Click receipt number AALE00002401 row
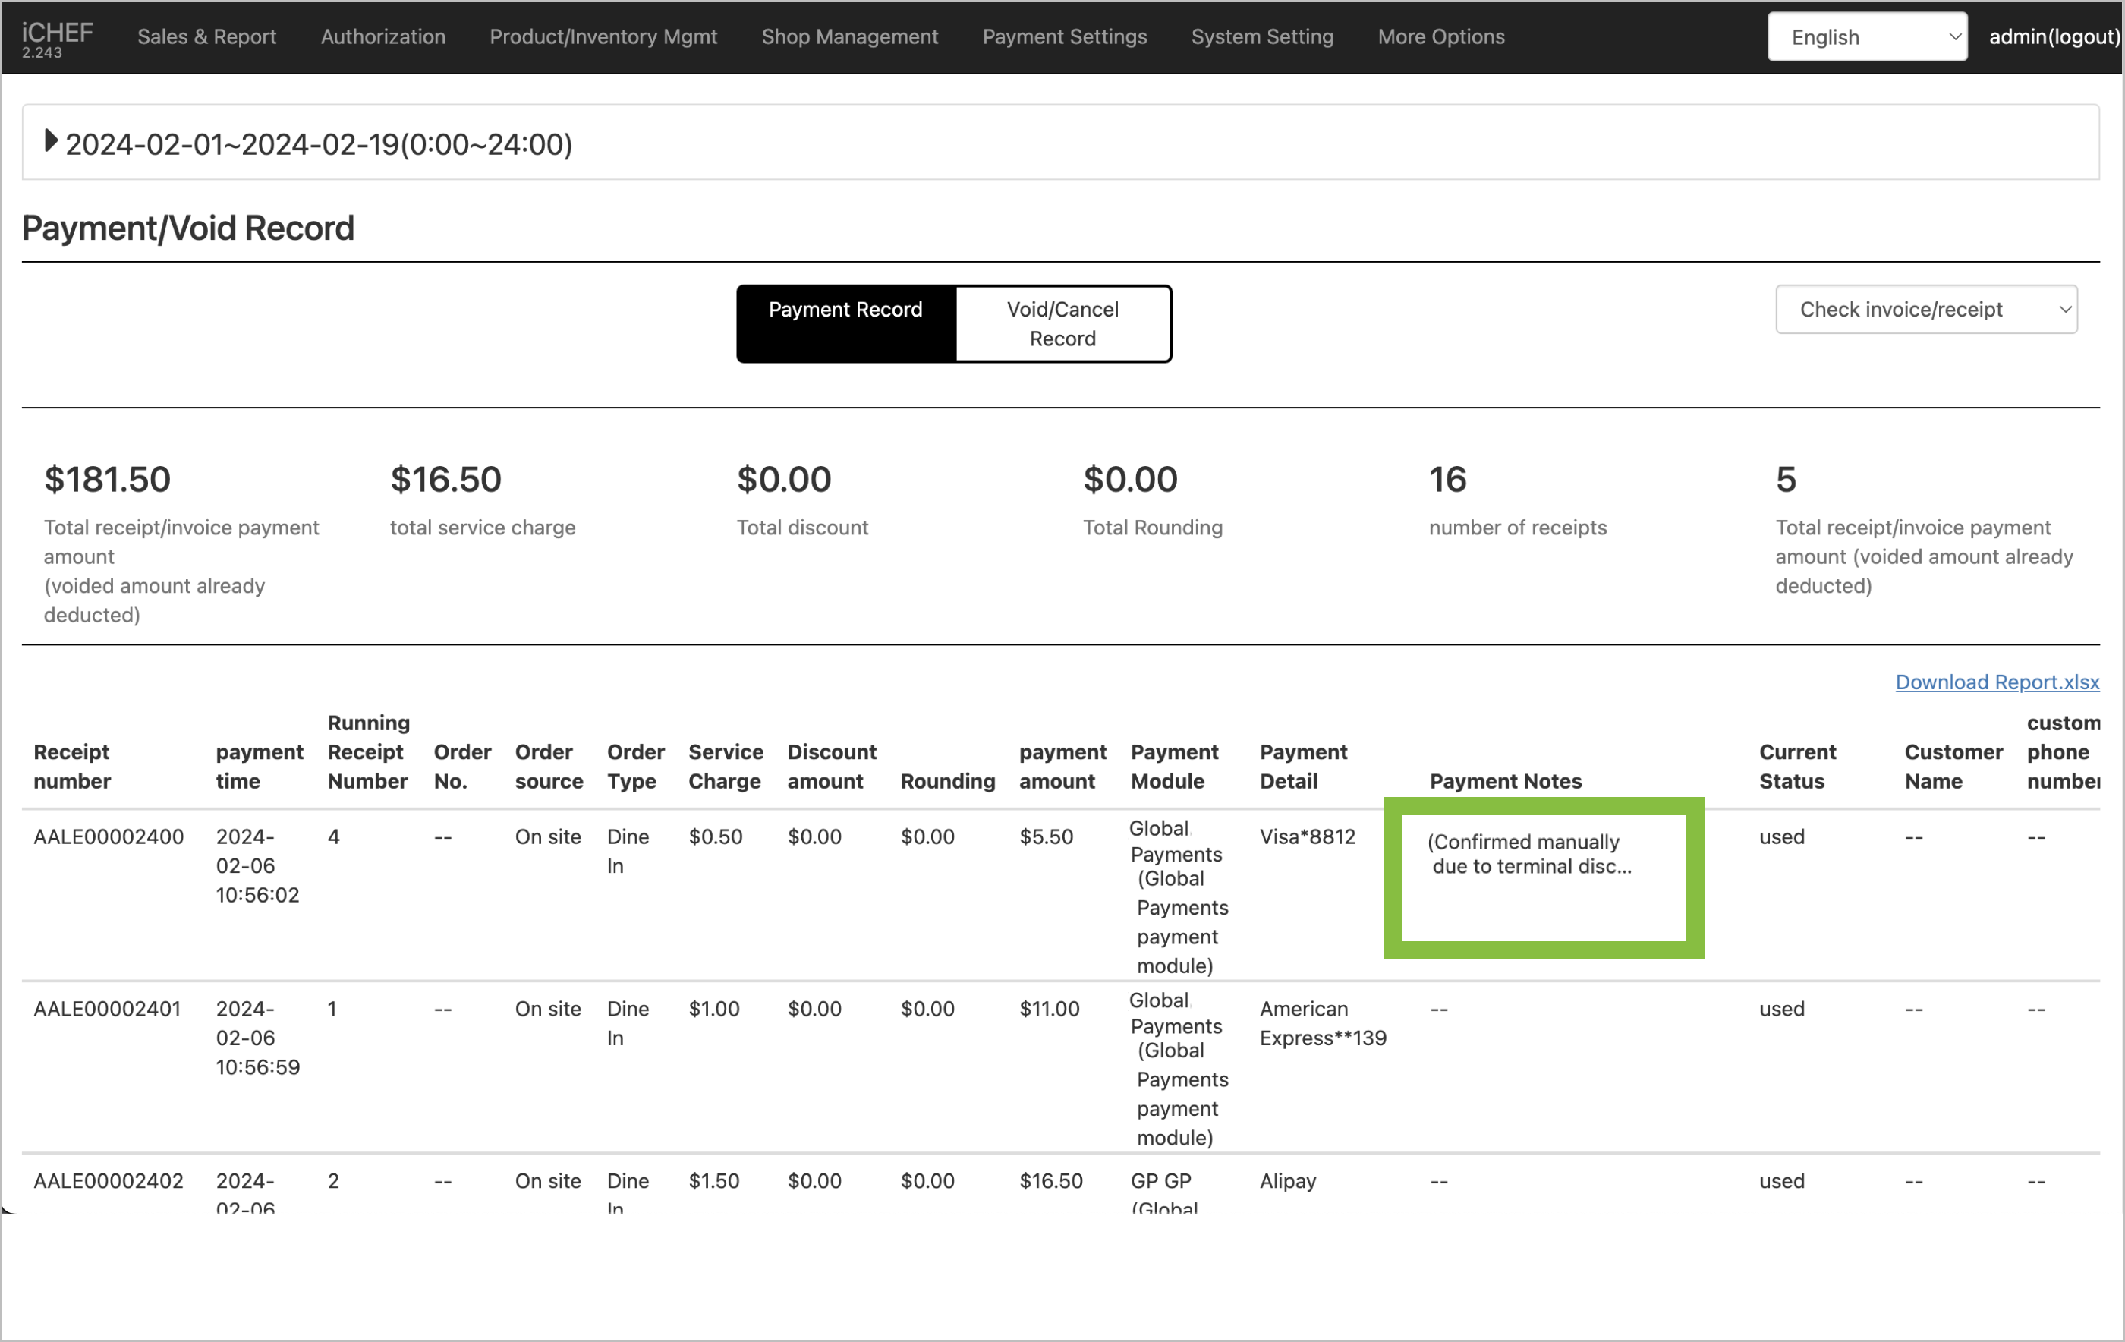Image resolution: width=2125 pixels, height=1342 pixels. pyautogui.click(x=108, y=1008)
